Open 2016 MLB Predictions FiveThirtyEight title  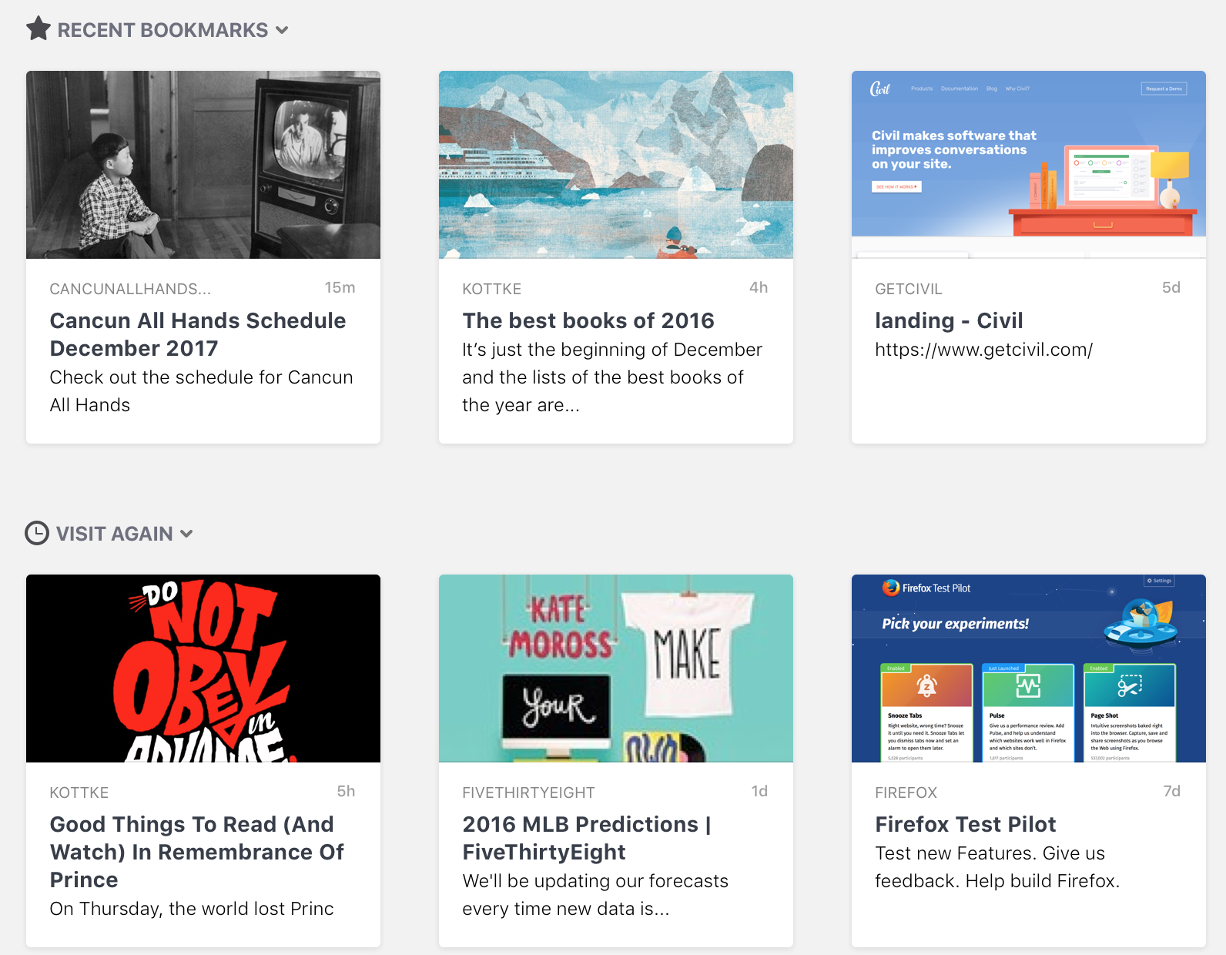[x=587, y=838]
